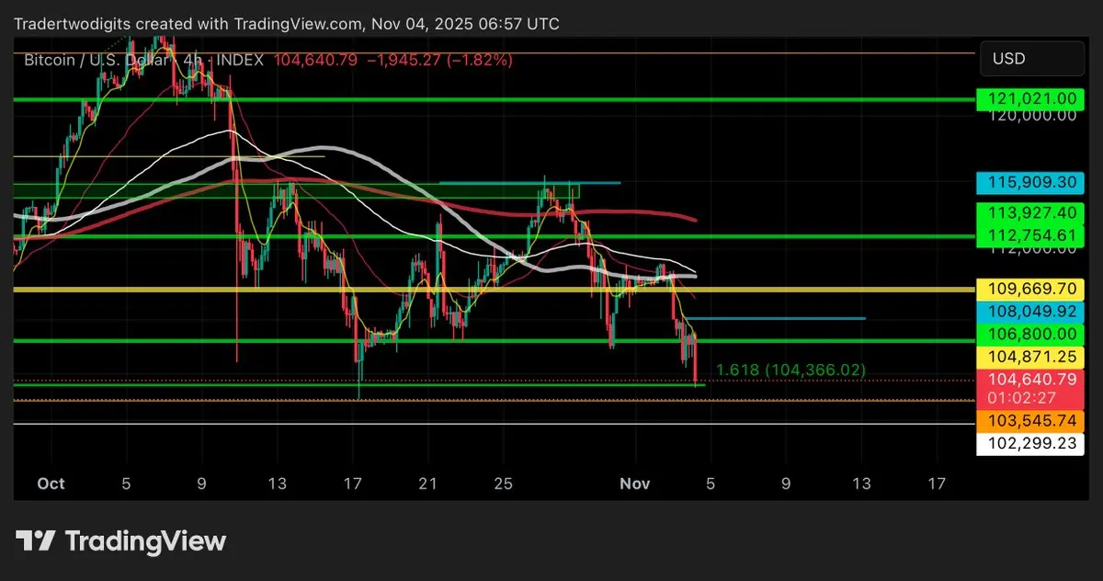Viewport: 1103px width, 581px height.
Task: Click the Nov label on time axis
Action: coord(635,484)
